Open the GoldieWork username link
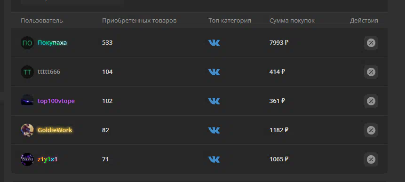This screenshot has height=182, width=405. [x=55, y=130]
